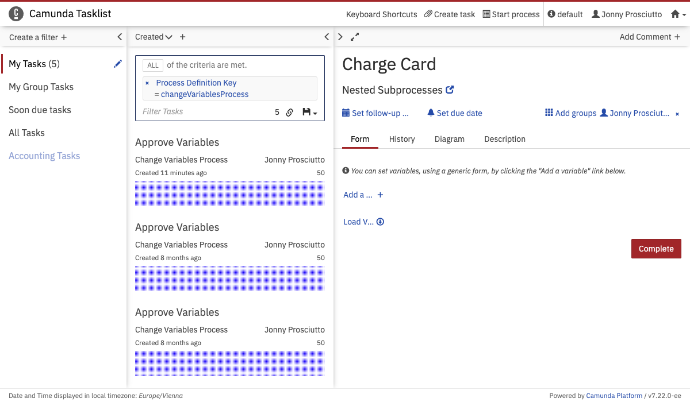
Task: Open the save filter dropdown
Action: pos(310,112)
